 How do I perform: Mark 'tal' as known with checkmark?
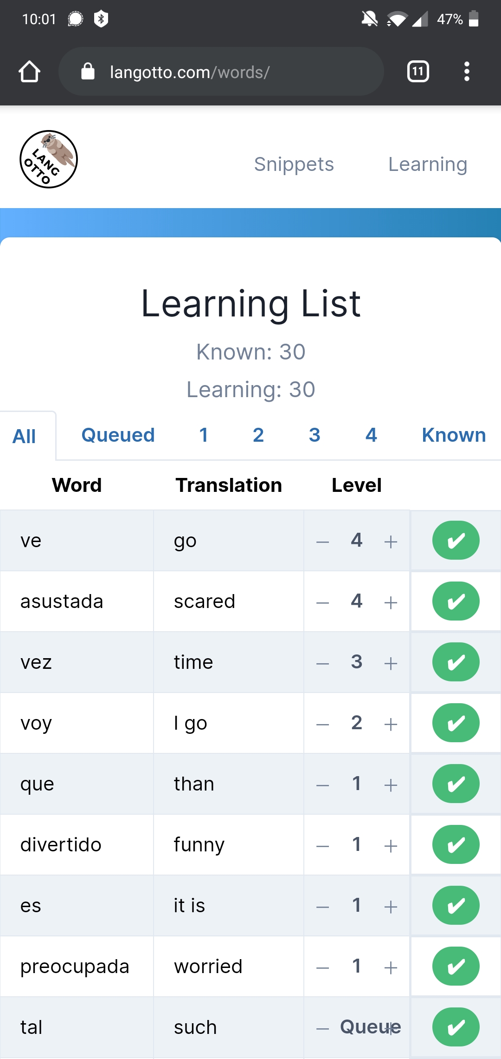[456, 1027]
